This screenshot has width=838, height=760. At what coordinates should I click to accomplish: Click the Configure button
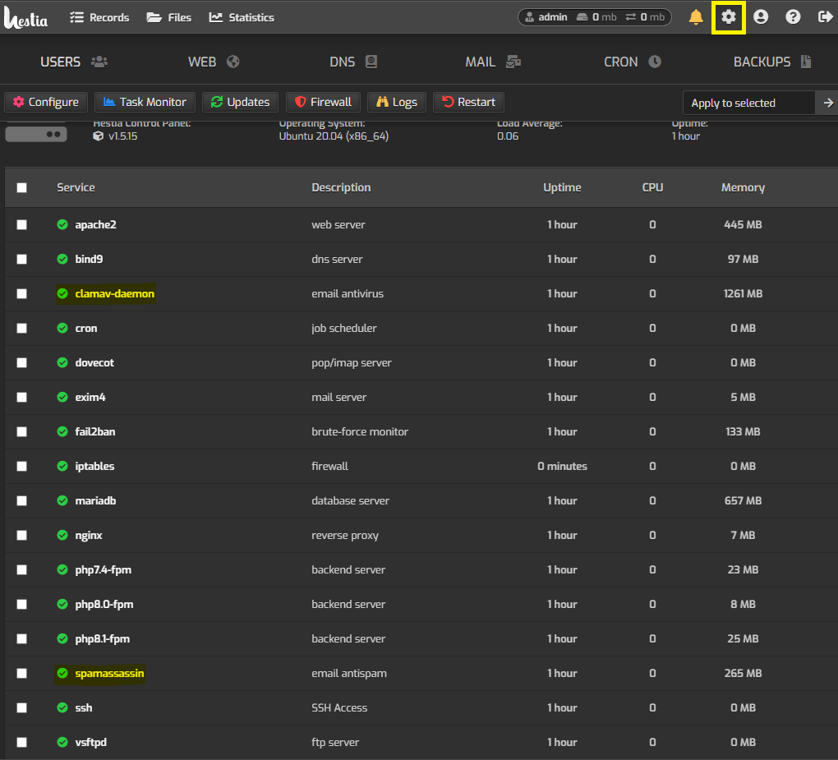coord(46,102)
